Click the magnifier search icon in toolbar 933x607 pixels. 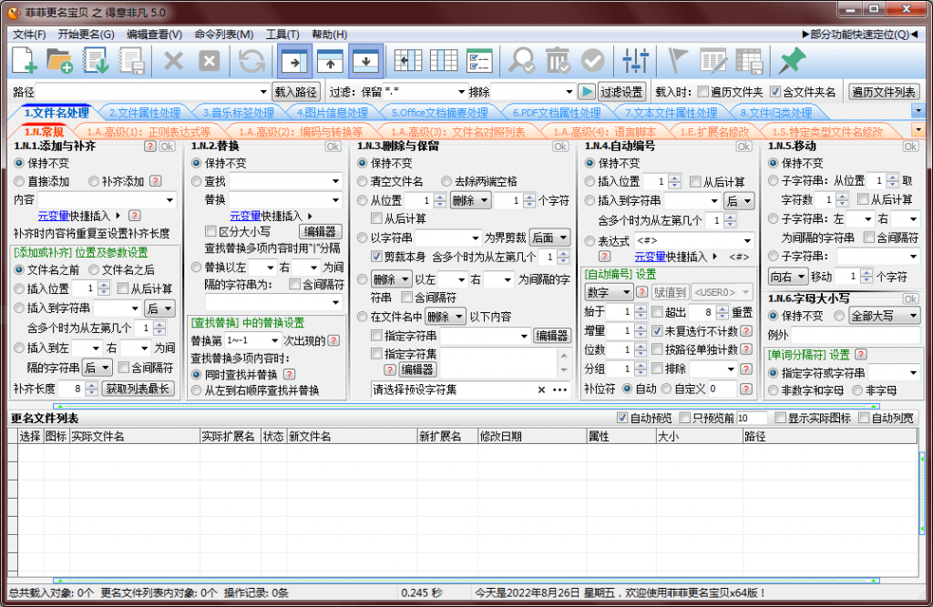tap(522, 61)
